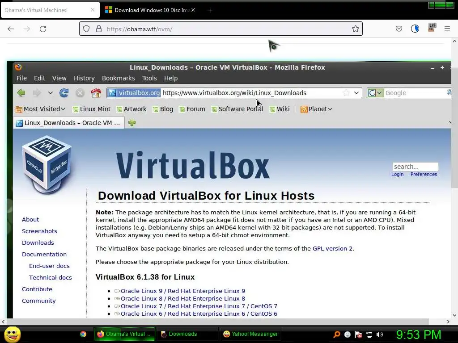Open About in VirtualBox sidebar
Viewport: 458px width, 343px height.
[x=30, y=219]
